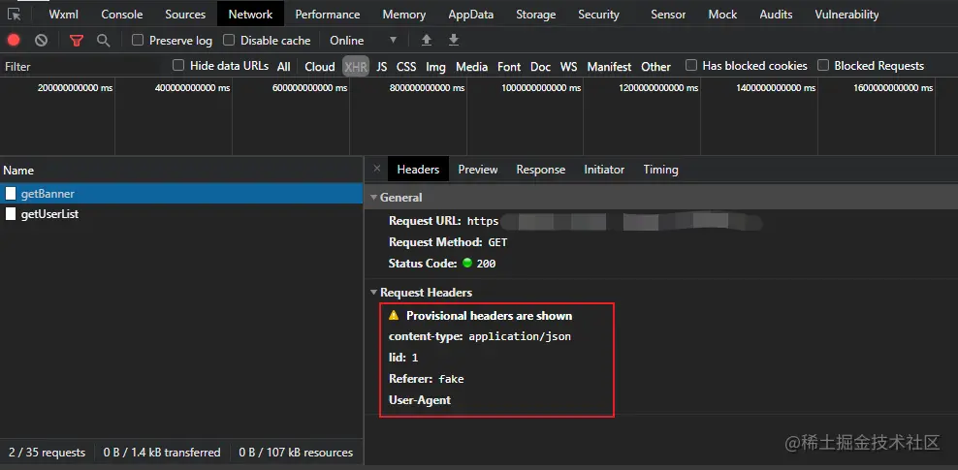Switch to the Mock tab

coord(722,14)
